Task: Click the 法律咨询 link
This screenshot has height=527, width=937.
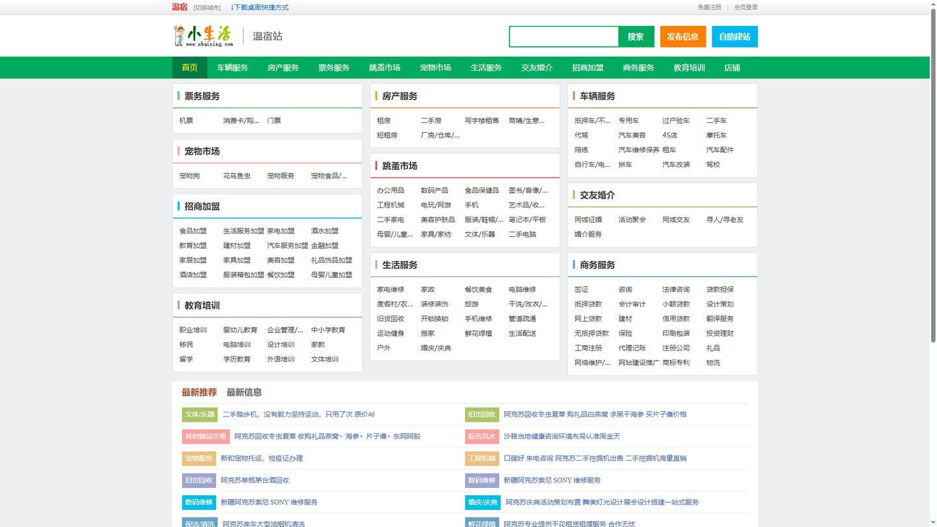Action: tap(676, 290)
